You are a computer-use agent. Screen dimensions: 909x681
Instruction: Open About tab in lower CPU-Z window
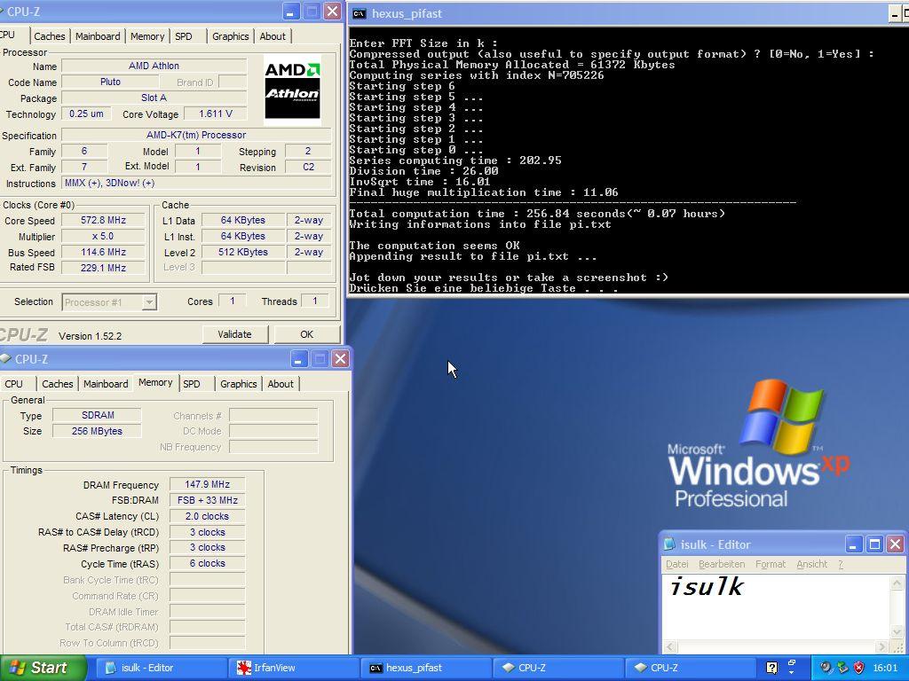tap(280, 383)
